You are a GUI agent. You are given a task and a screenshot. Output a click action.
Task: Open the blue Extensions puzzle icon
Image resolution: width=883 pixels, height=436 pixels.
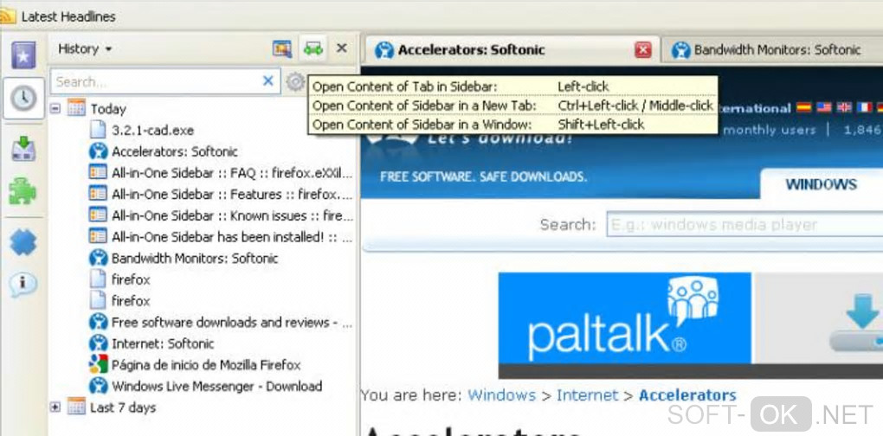pos(23,242)
